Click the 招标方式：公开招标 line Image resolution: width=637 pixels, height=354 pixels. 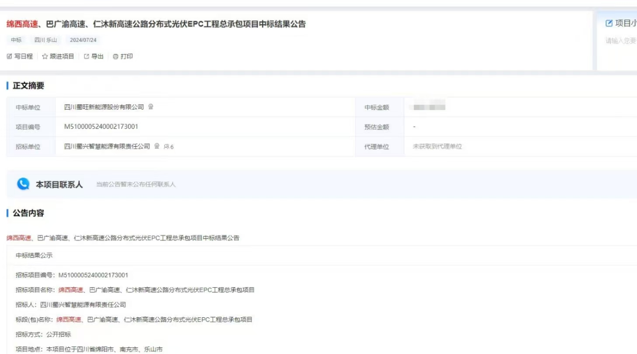click(x=43, y=334)
